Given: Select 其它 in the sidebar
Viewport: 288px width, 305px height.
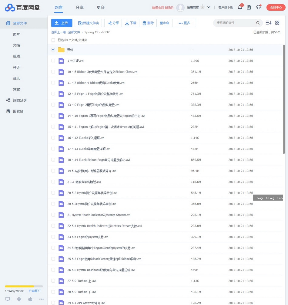Looking at the screenshot, I should (16, 89).
